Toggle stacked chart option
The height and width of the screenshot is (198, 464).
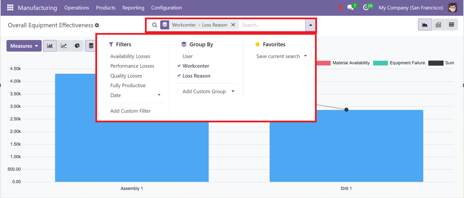pyautogui.click(x=91, y=46)
